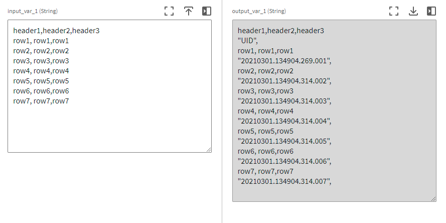Collapse the input_var_1 side panel
This screenshot has width=446, height=223.
pyautogui.click(x=207, y=11)
